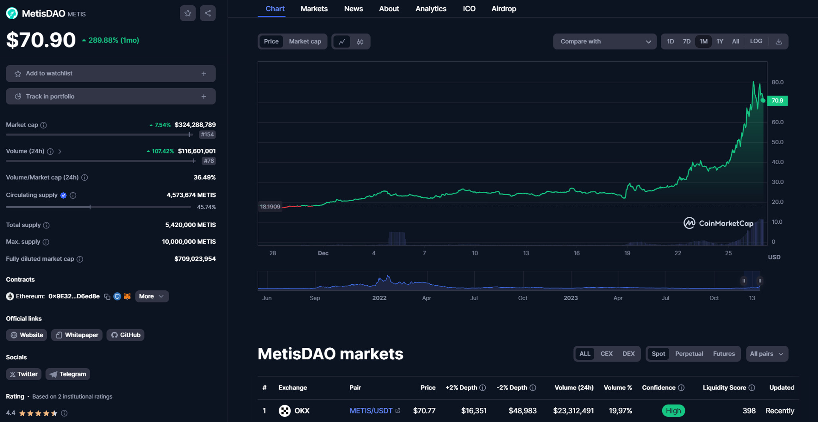Open the Chart tab
Image resolution: width=818 pixels, height=422 pixels.
[x=275, y=9]
